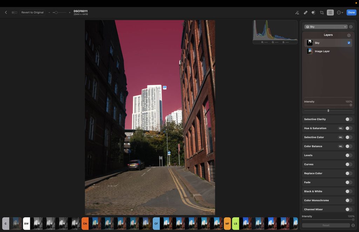This screenshot has width=359, height=232.
Task: Enable the Replace Color switch
Action: [349, 173]
